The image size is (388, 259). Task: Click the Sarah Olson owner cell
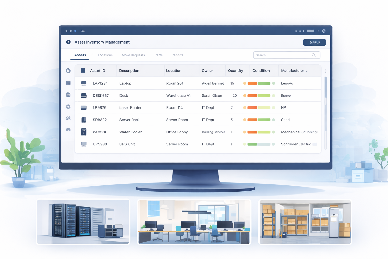click(212, 95)
